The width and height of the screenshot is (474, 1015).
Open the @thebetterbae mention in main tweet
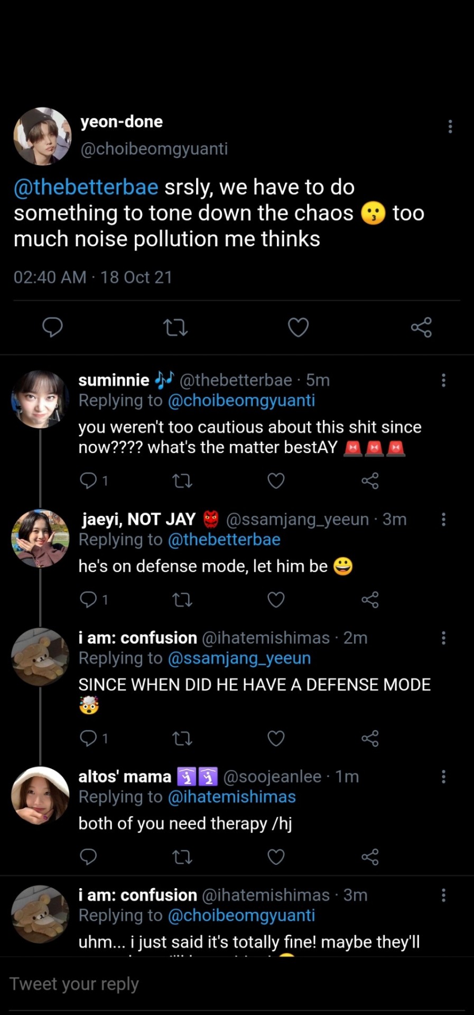coord(86,187)
